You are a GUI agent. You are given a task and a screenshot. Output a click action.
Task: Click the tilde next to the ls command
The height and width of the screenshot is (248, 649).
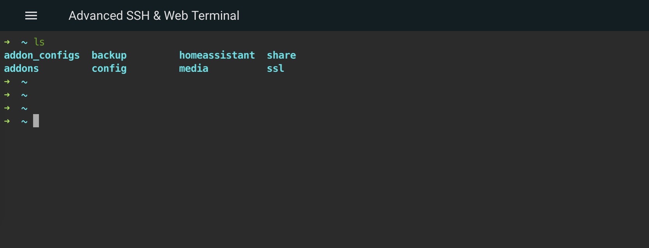pyautogui.click(x=24, y=43)
